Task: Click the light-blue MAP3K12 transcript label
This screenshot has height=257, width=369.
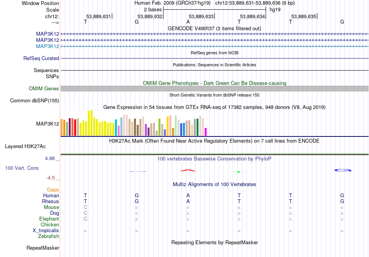Action: pos(47,46)
